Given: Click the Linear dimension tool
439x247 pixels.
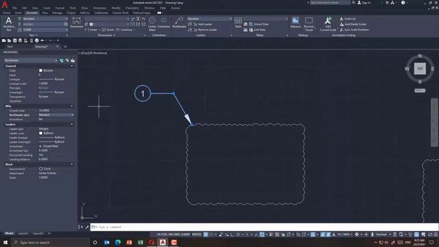Looking at the screenshot, I should pyautogui.click(x=91, y=30).
